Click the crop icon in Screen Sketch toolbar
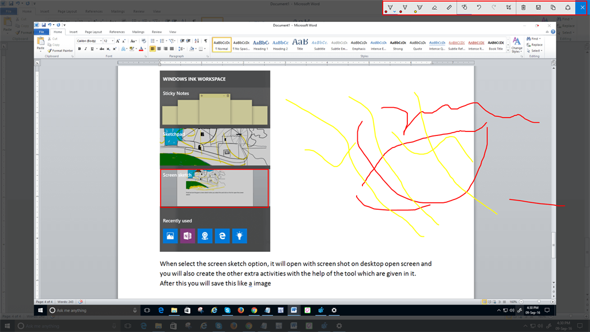Screen dimensions: 590x332 coord(509,7)
